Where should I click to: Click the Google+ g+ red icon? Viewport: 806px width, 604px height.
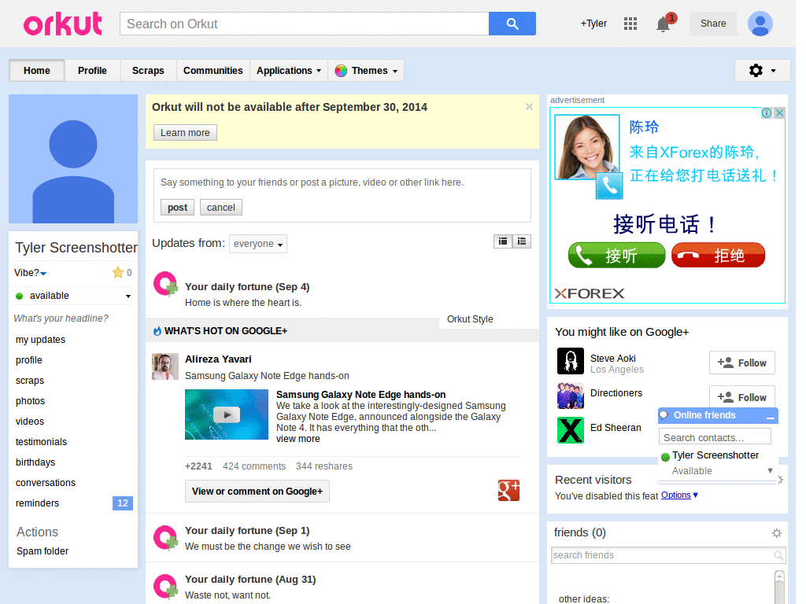pyautogui.click(x=508, y=491)
